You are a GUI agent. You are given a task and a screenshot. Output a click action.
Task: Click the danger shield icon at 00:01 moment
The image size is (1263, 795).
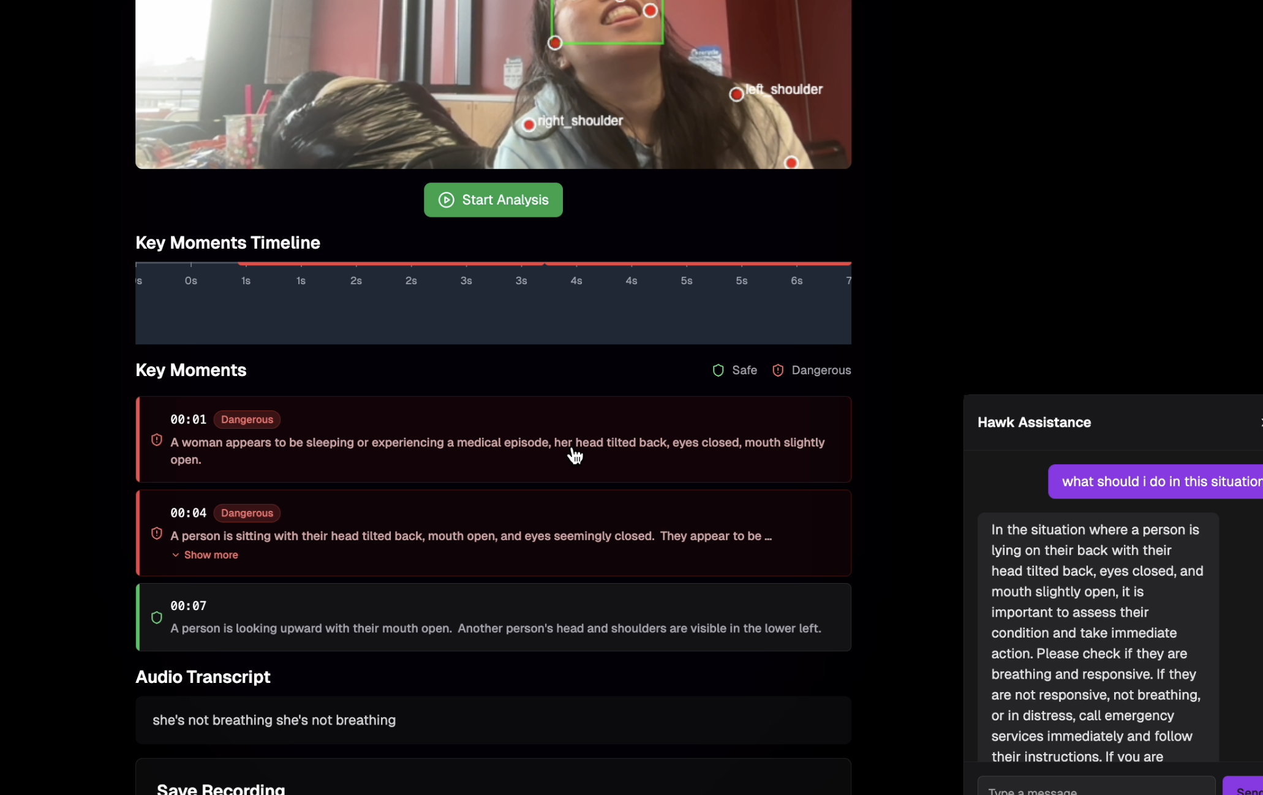tap(157, 440)
